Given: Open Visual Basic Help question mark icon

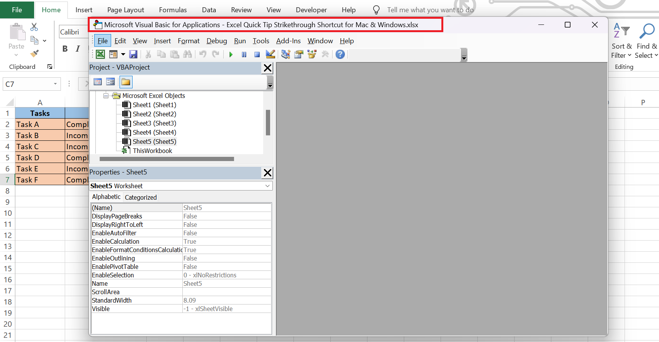Looking at the screenshot, I should 340,54.
